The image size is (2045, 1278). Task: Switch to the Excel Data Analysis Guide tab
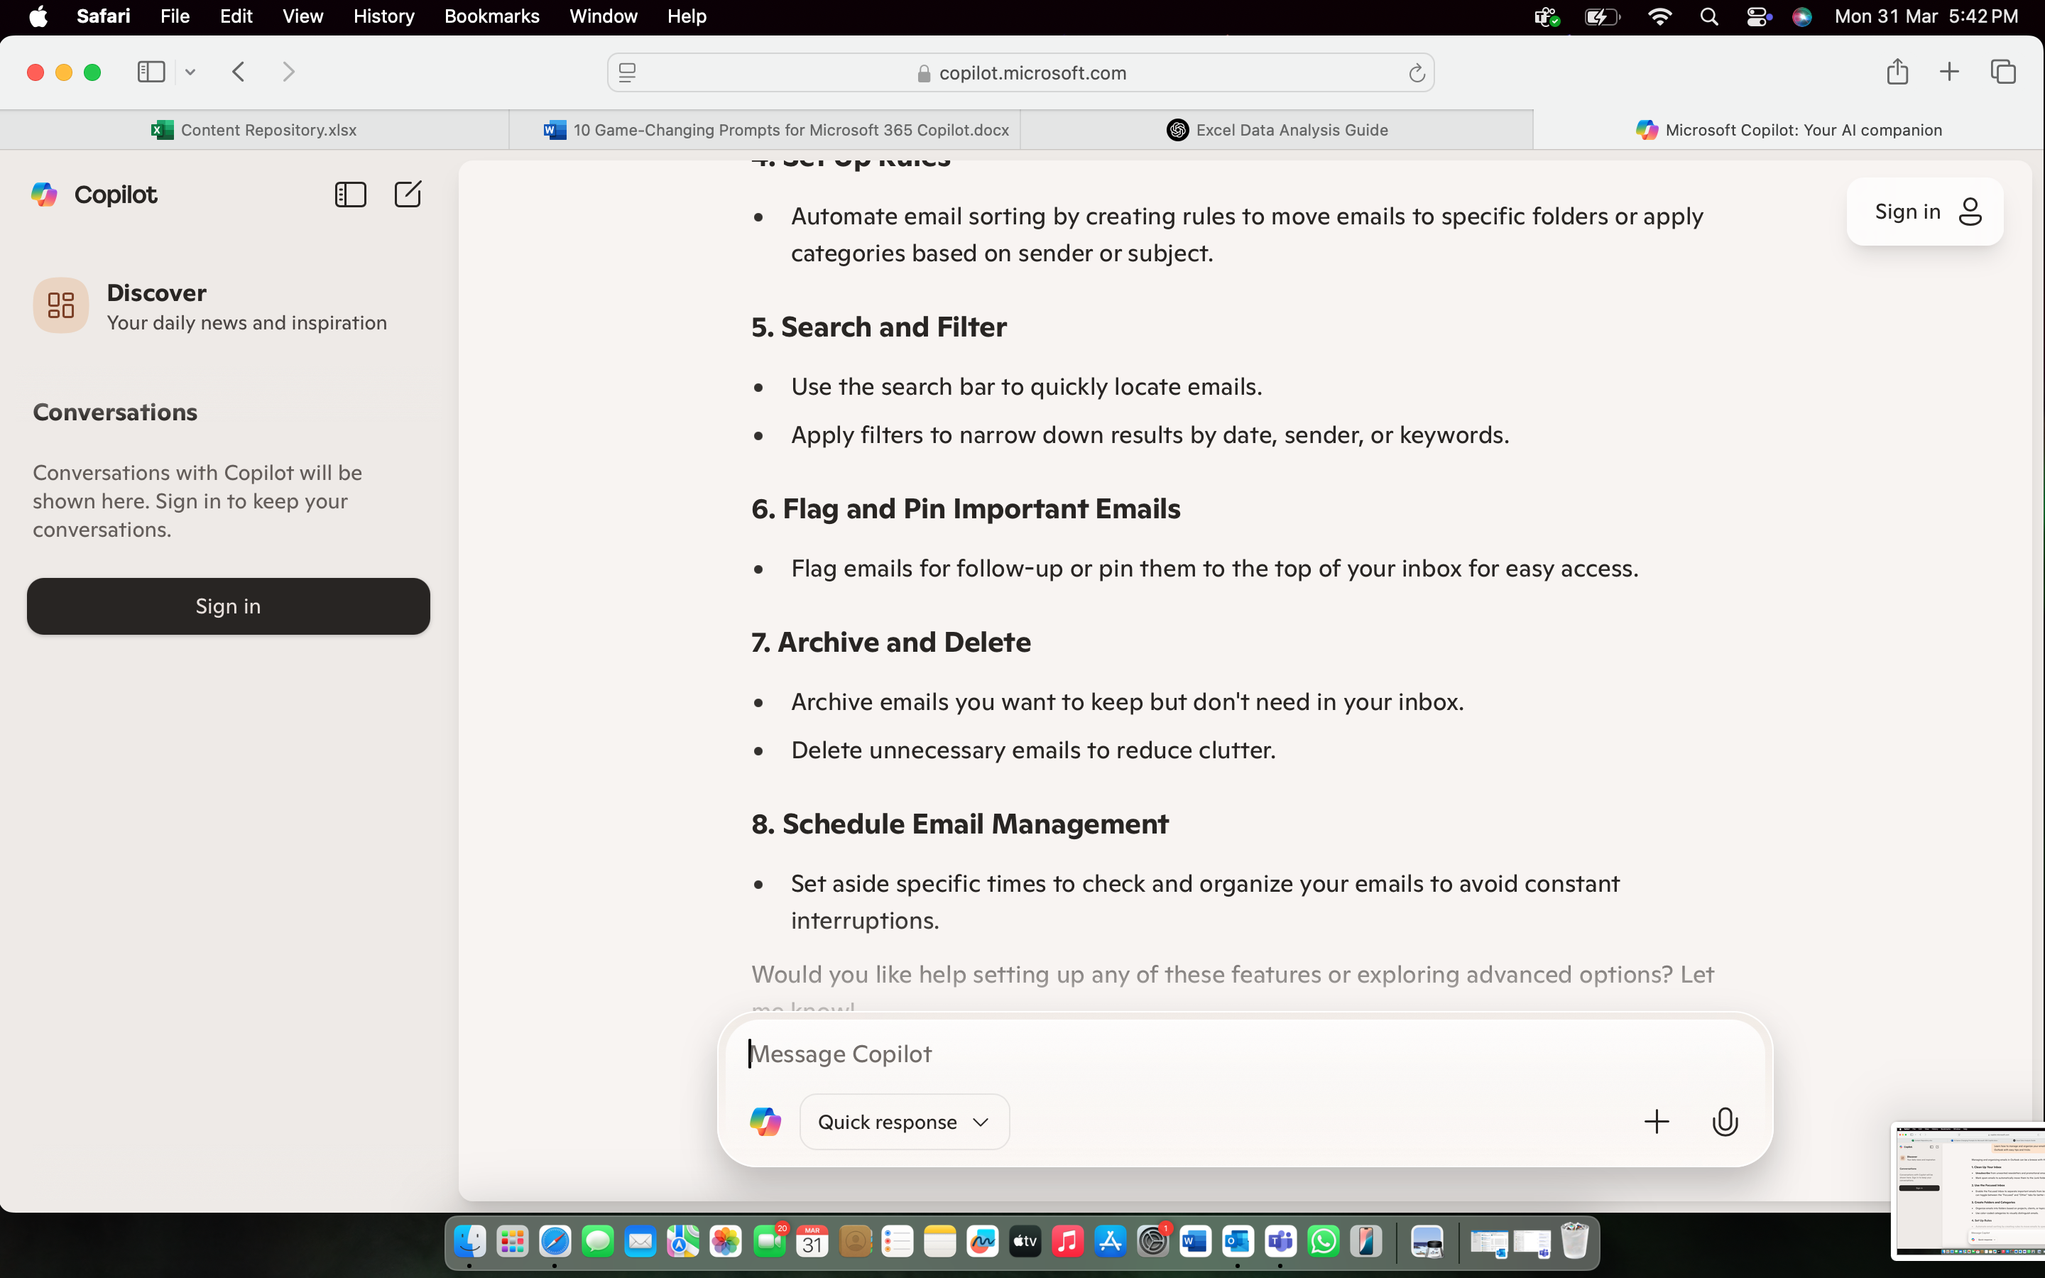(1276, 130)
